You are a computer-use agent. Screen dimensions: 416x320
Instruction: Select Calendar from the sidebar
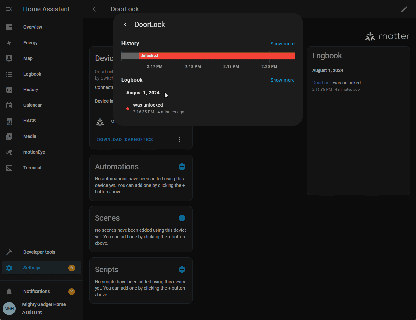click(x=32, y=105)
